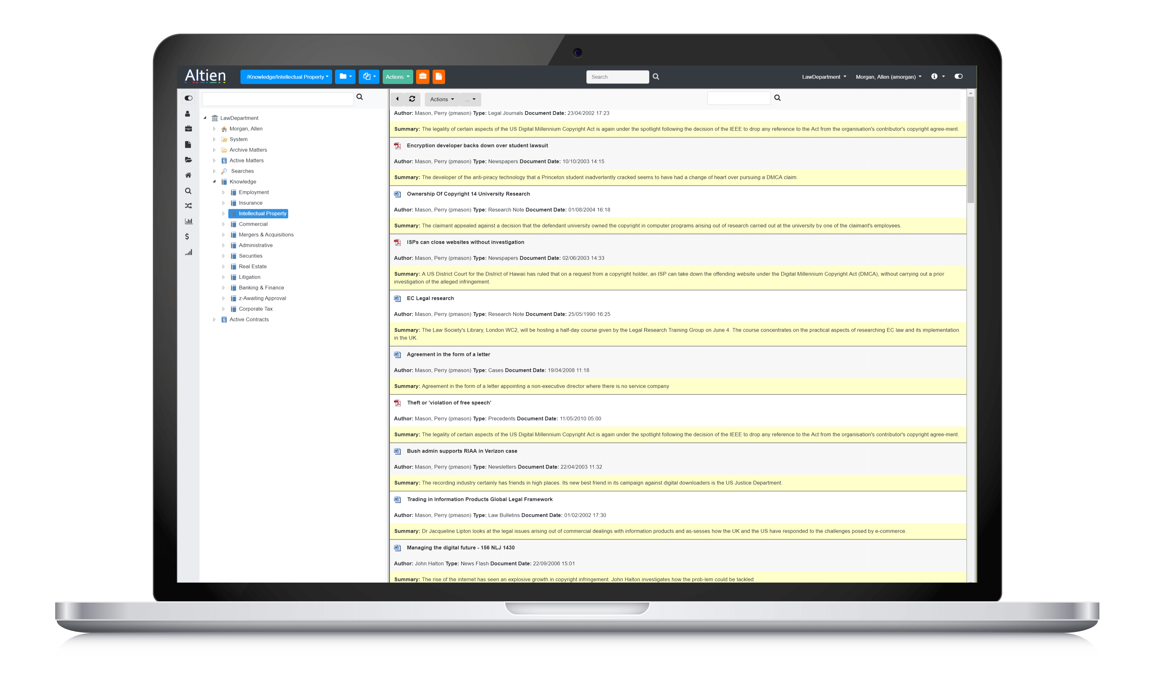Click the refresh icon in the document list toolbar
Image resolution: width=1154 pixels, height=692 pixels.
412,99
